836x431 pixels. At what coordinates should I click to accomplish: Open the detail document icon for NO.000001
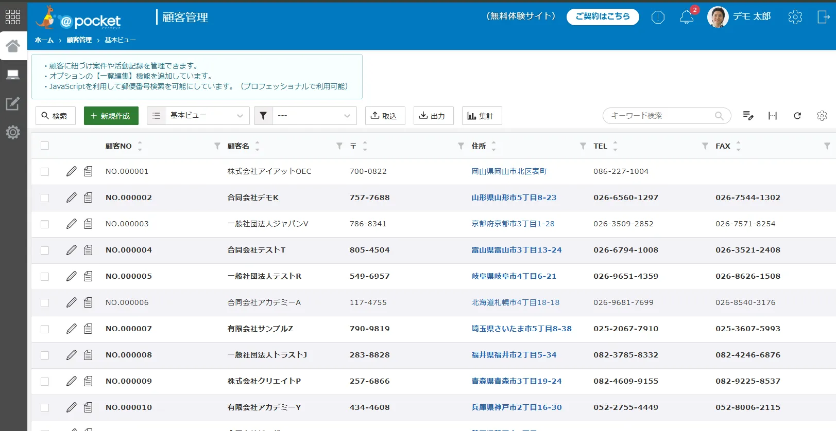point(88,171)
